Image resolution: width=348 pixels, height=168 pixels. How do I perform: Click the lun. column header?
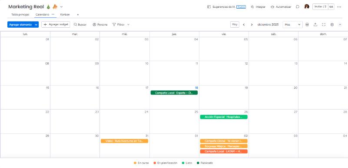point(25,34)
